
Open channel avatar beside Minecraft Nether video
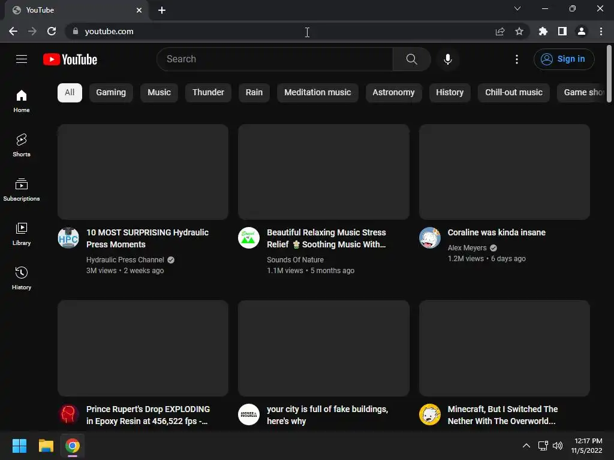[x=430, y=414]
